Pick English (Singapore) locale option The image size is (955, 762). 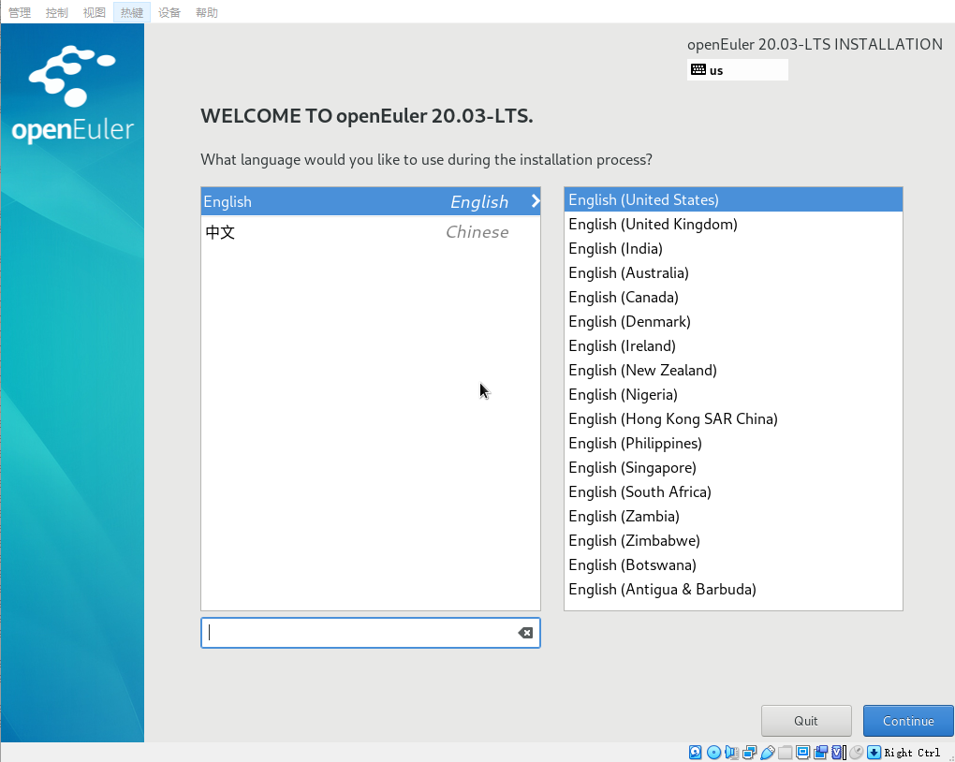[x=632, y=468]
